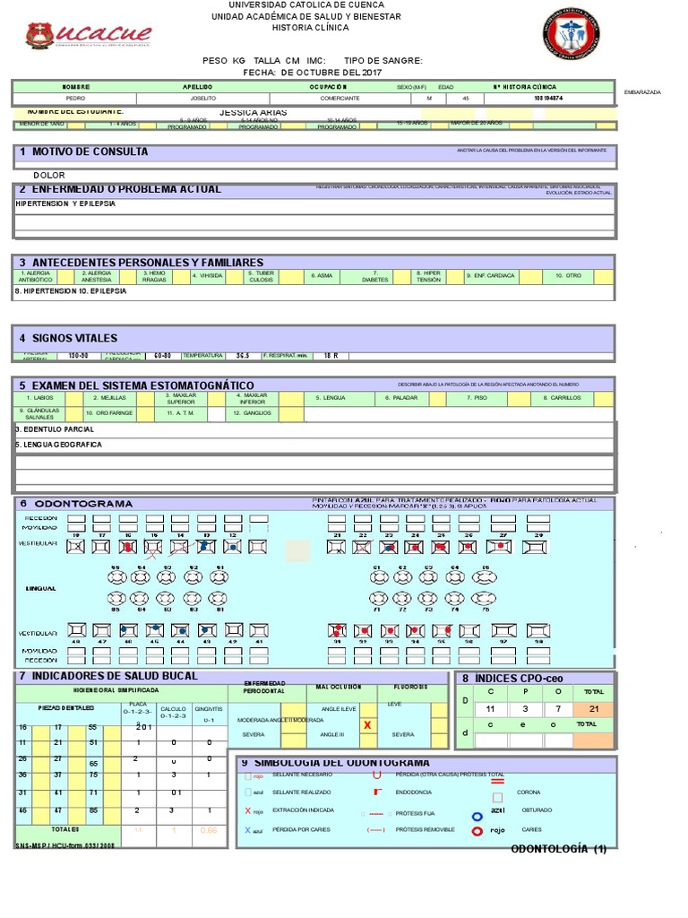Image resolution: width=688 pixels, height=918 pixels.
Task: Click the recesión box above tooth 18
Action: click(76, 519)
